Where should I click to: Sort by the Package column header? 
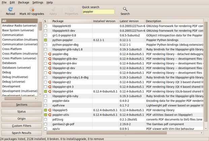click(71, 21)
